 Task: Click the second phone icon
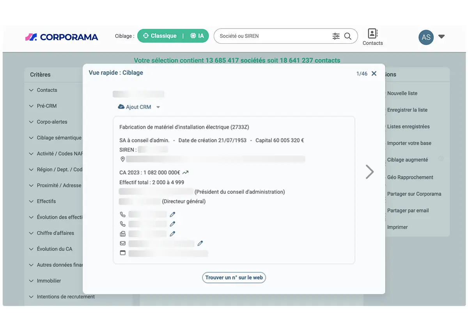coord(122,224)
